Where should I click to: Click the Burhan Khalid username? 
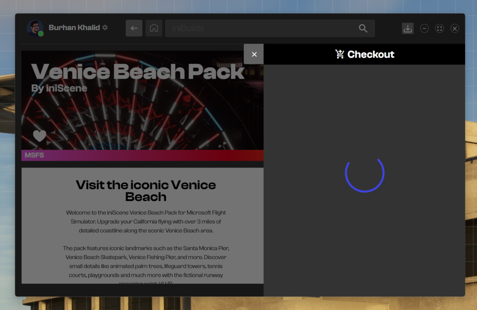(74, 28)
